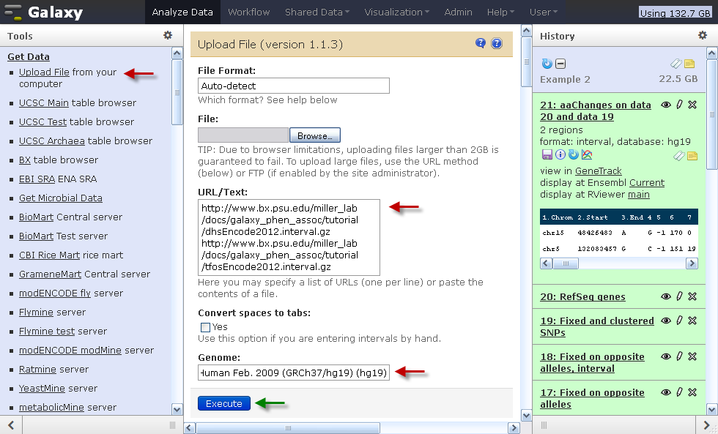Edit attributes of dataset 20 RefSeq genes
This screenshot has height=434, width=718.
680,296
